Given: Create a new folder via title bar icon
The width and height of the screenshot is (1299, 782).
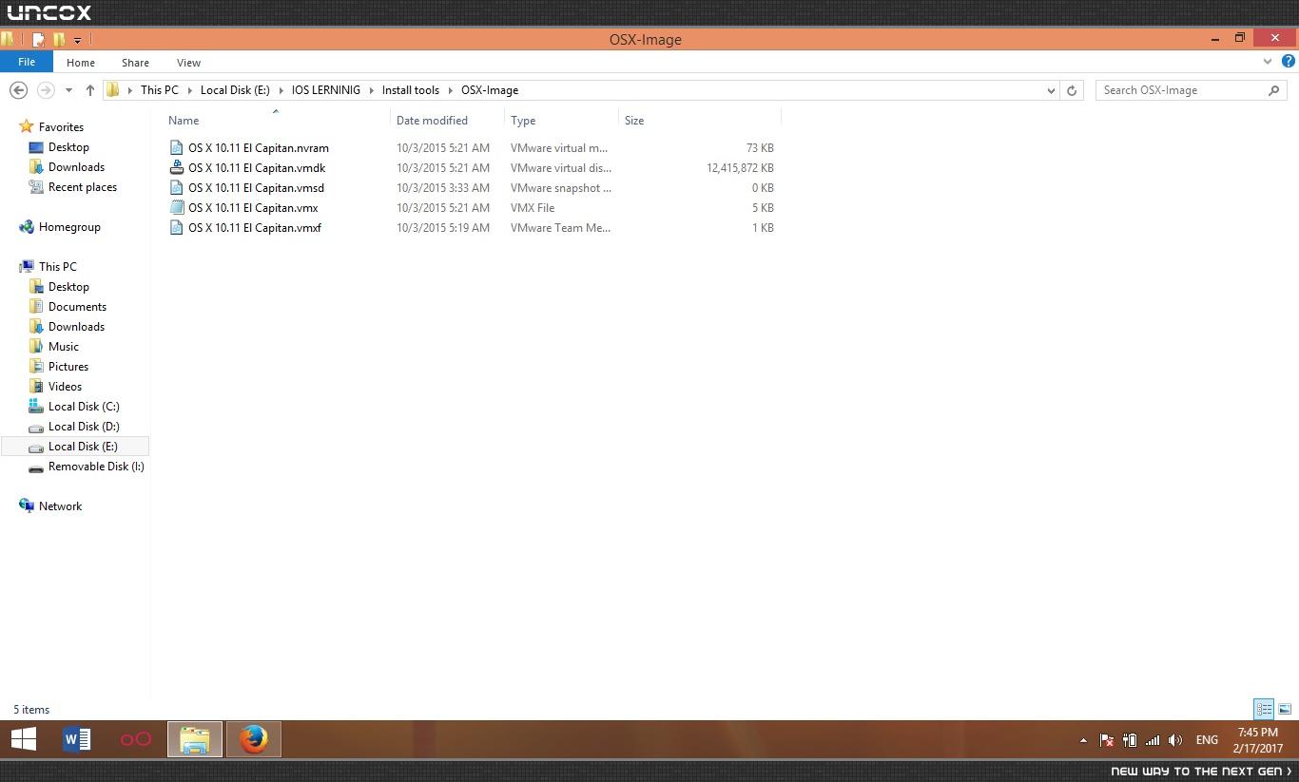Looking at the screenshot, I should click(59, 40).
